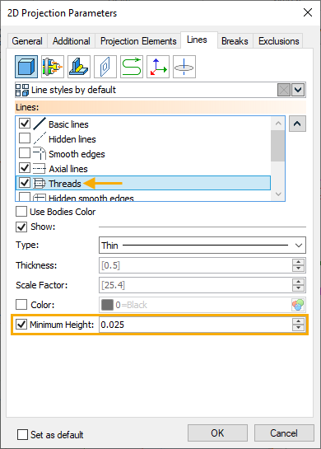Click the Black color swatch field

tap(195, 305)
